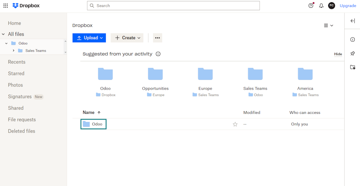Open the info details panel icon

(x=353, y=40)
